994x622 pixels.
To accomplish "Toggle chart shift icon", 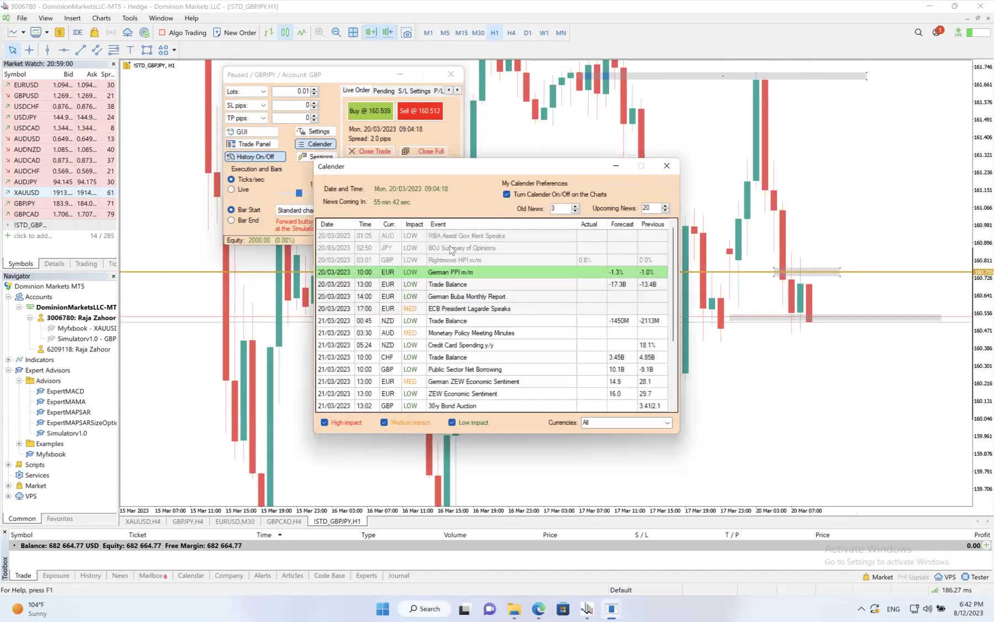I will (388, 33).
